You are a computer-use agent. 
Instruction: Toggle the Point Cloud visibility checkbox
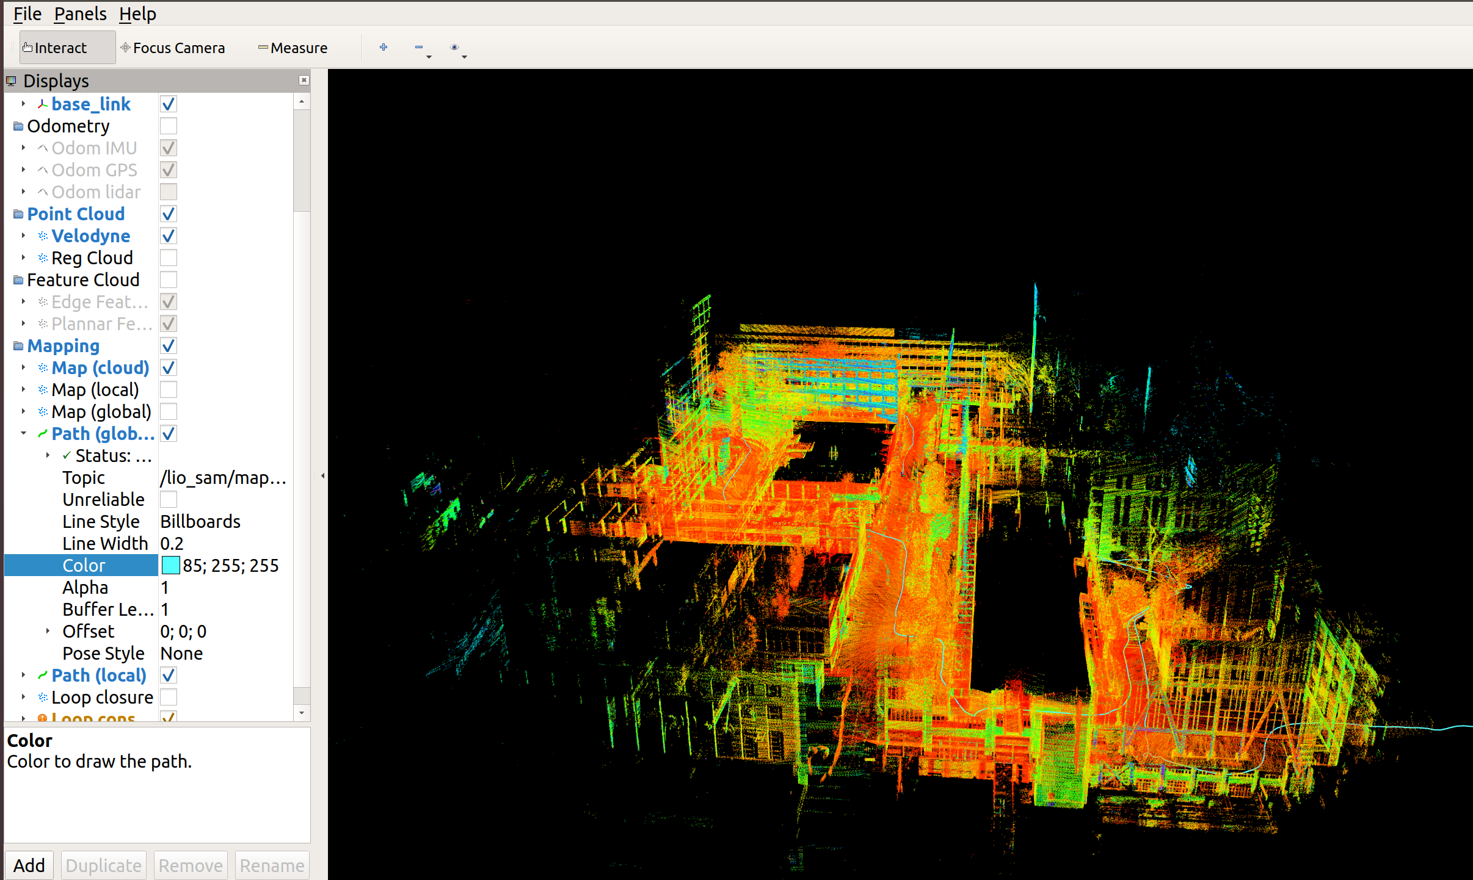tap(167, 214)
